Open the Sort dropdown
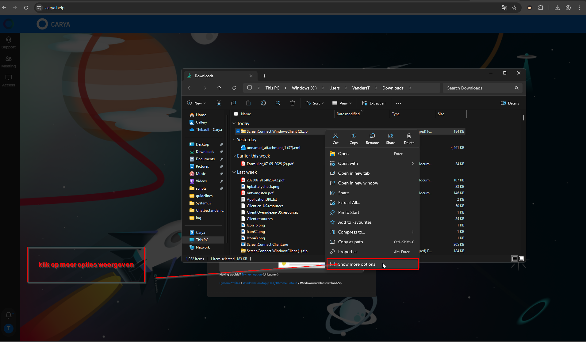 pos(315,103)
